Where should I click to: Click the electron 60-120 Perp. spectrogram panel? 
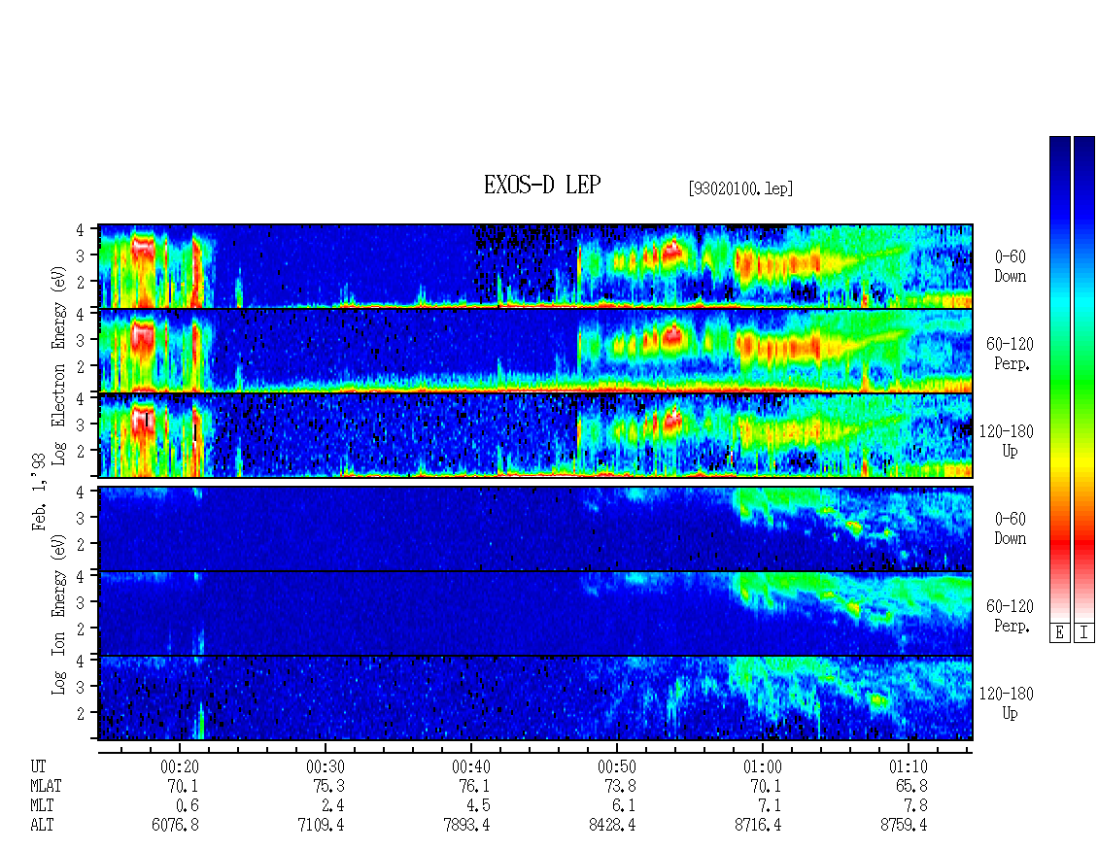coord(535,351)
